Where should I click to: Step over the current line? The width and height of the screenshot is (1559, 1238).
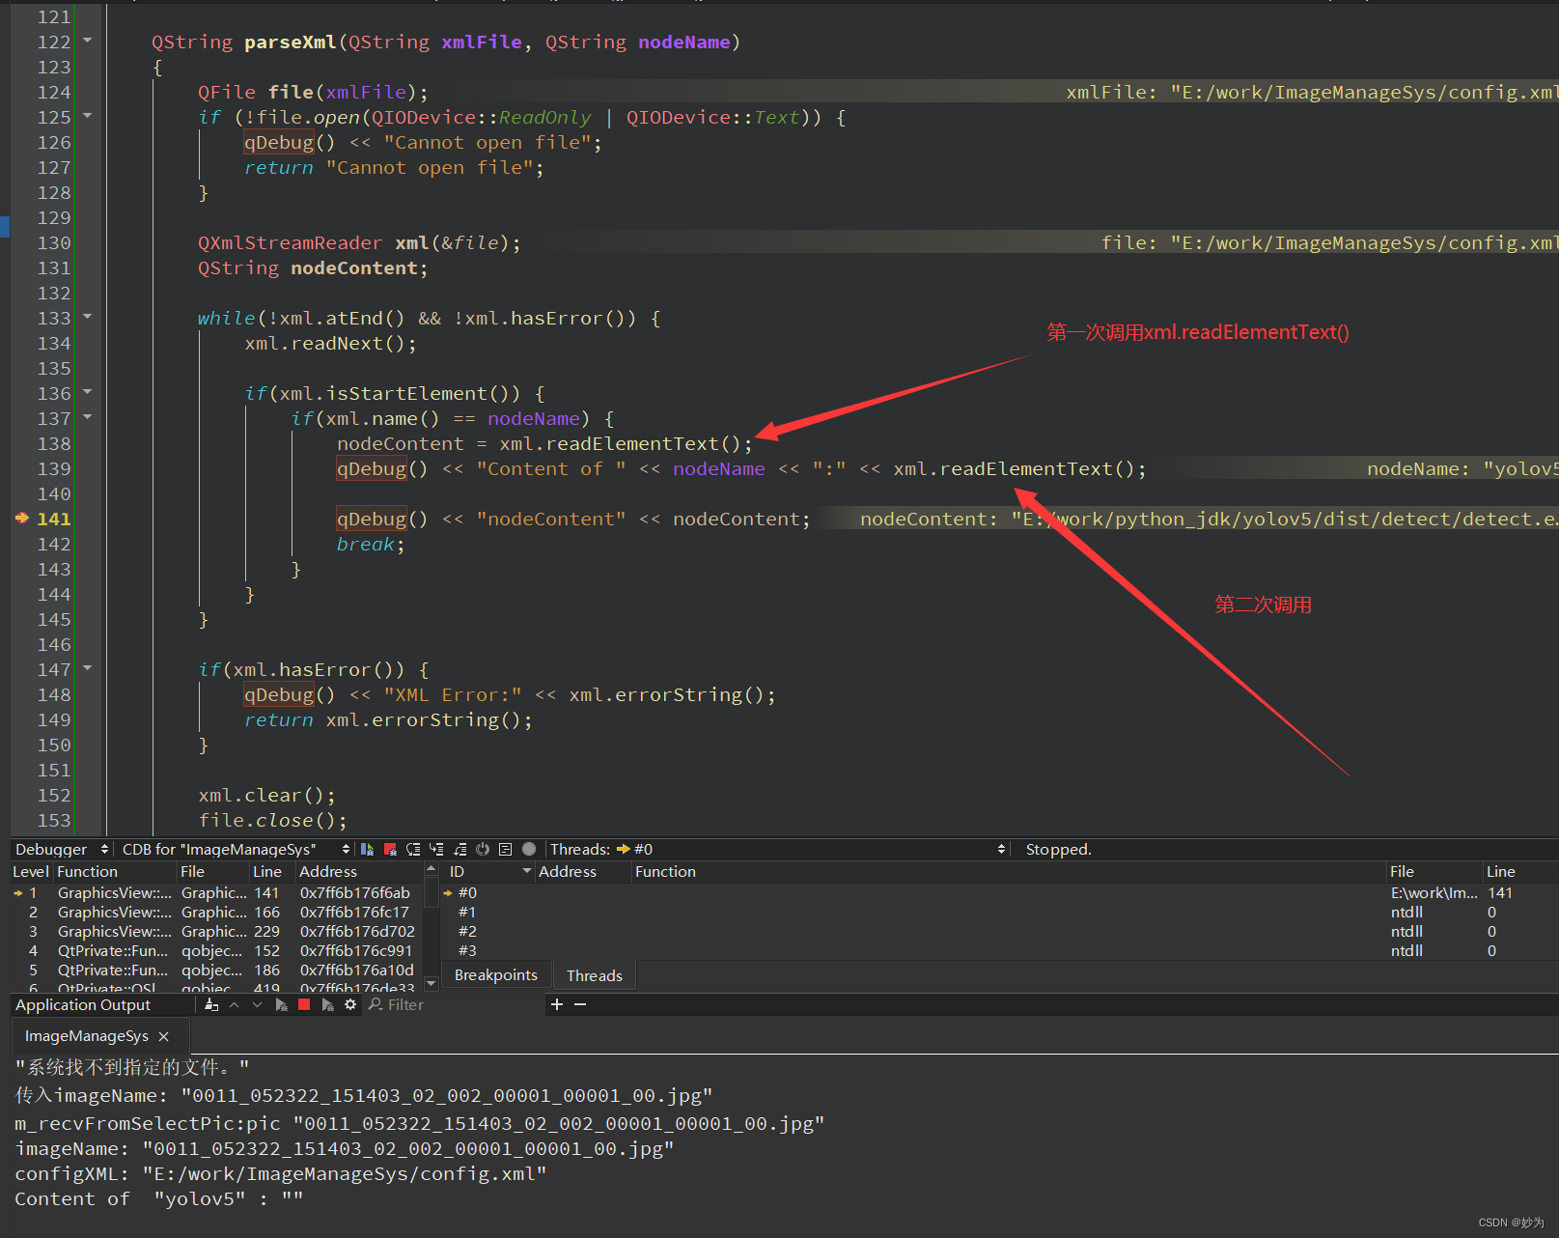click(x=413, y=849)
